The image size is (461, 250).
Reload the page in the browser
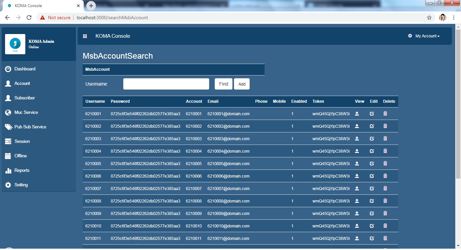[x=29, y=18]
